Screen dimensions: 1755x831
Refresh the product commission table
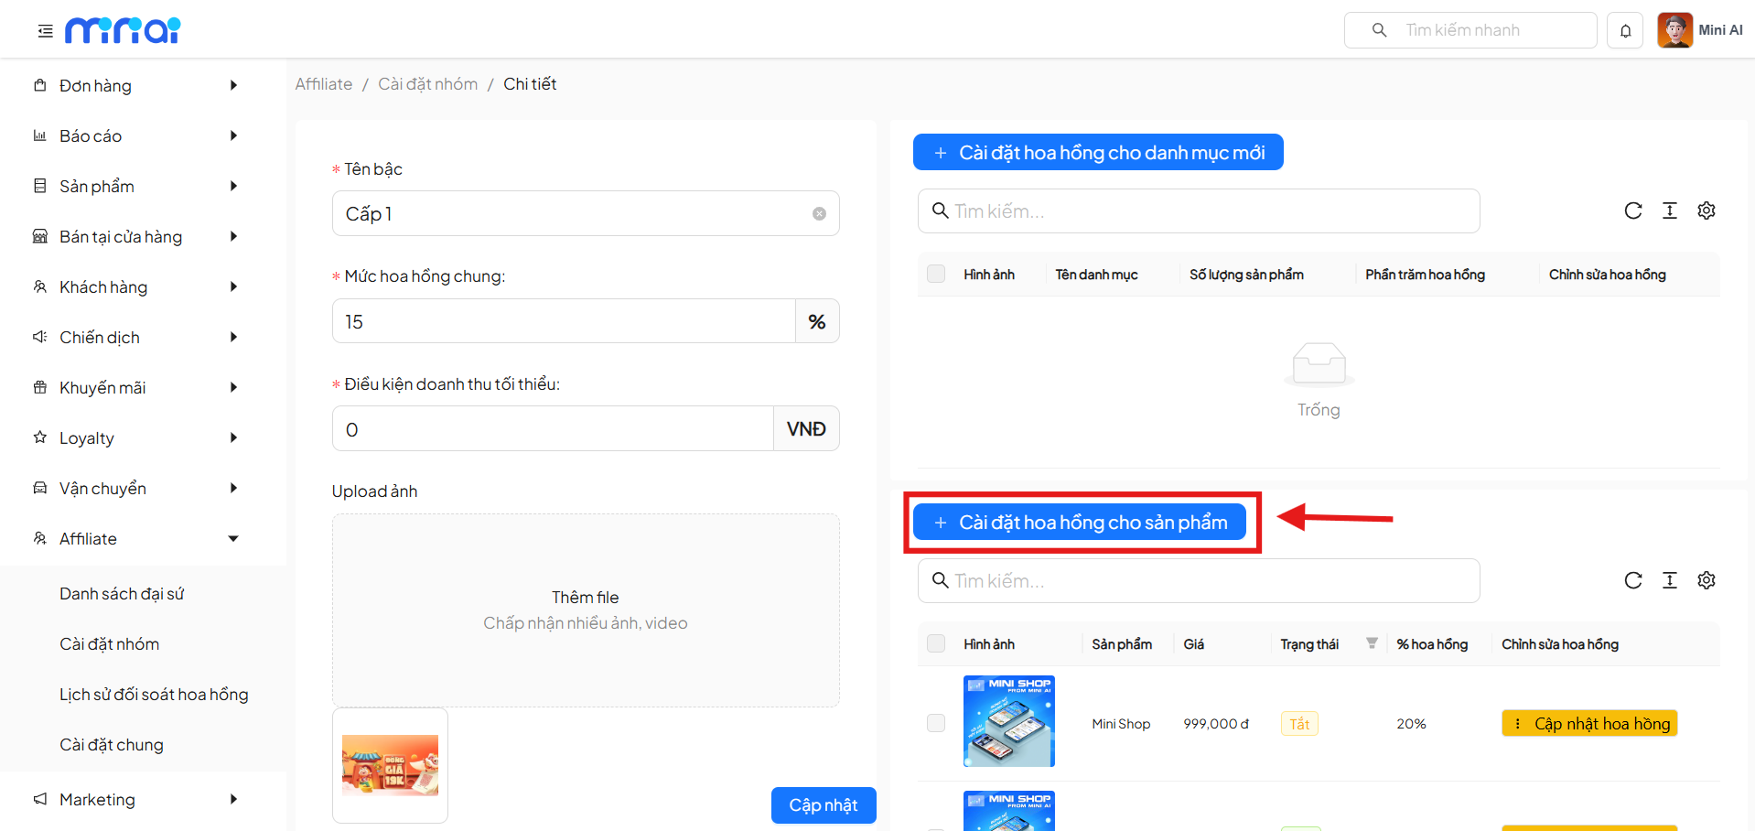tap(1632, 580)
